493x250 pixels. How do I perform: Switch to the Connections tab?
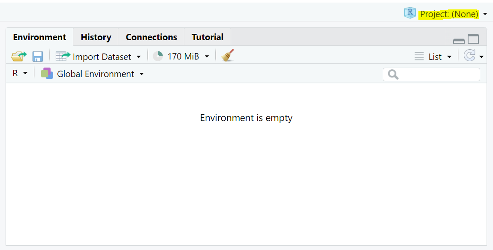151,37
